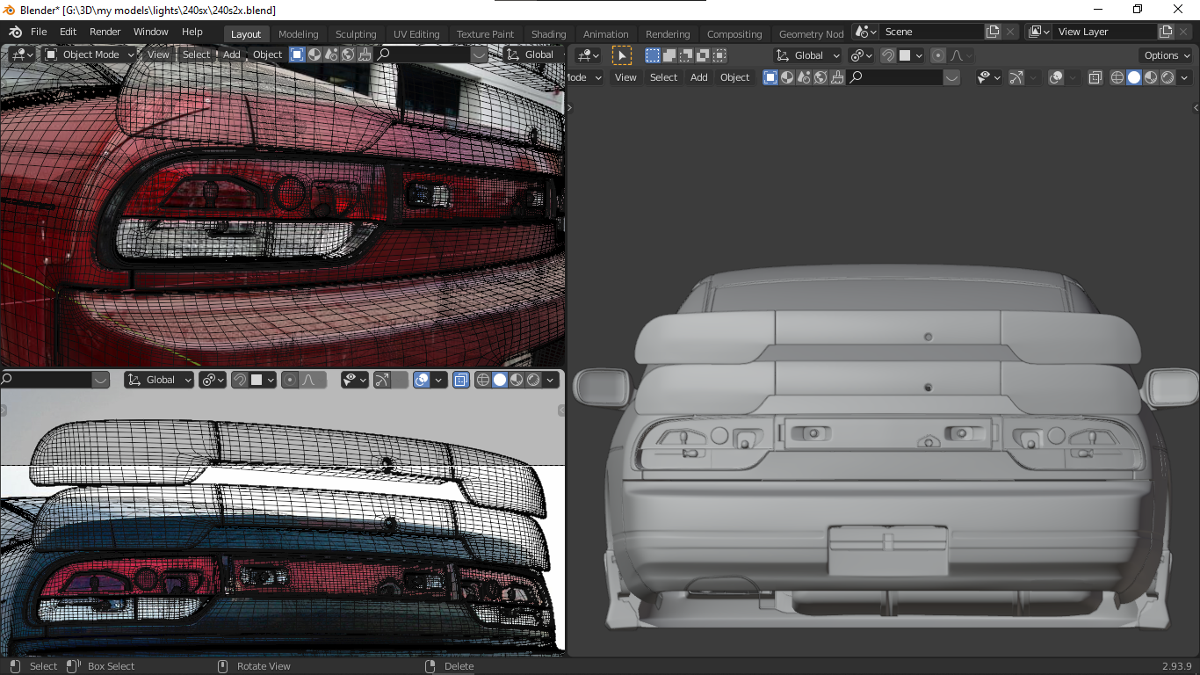1200x675 pixels.
Task: Toggle snapping magnet in right viewport
Action: [x=888, y=55]
